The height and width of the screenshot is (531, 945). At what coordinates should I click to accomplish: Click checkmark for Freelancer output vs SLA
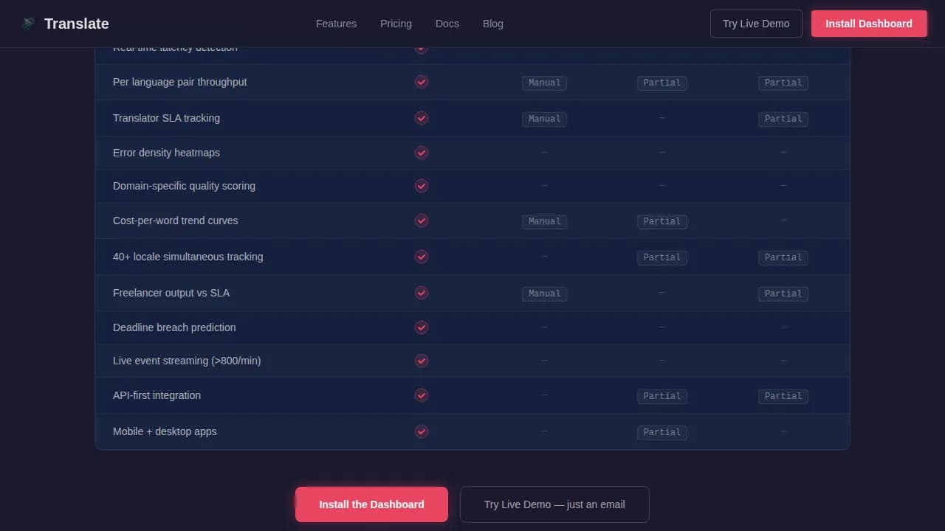coord(422,293)
